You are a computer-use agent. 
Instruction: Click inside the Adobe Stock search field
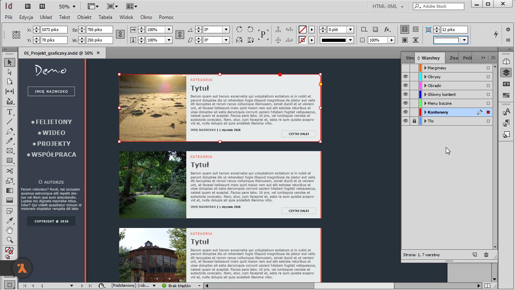click(439, 6)
